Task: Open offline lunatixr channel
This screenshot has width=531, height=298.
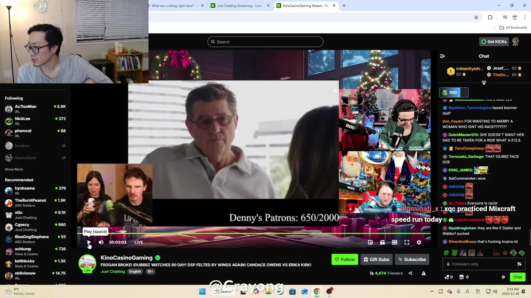Action: coord(35,146)
